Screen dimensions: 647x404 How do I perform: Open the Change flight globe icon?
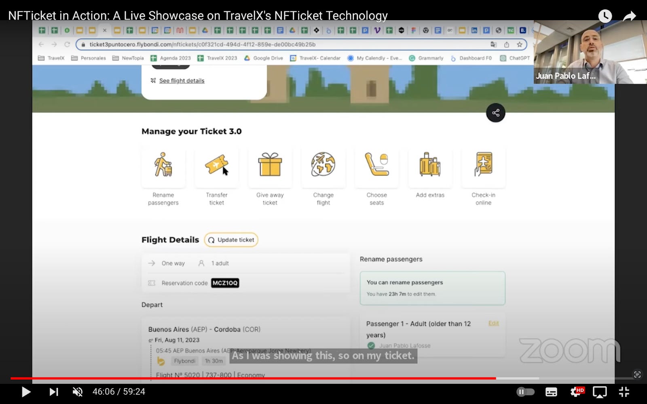(x=323, y=168)
